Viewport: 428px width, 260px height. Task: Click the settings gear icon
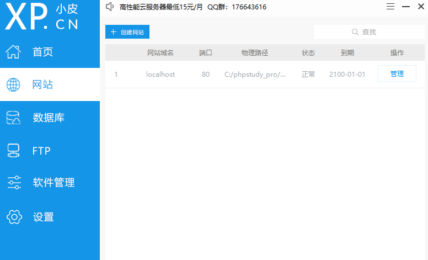14,217
